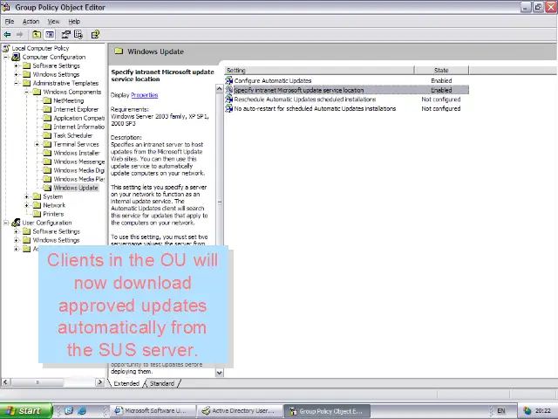
Task: Click the Configure Automatic Updates policy icon
Action: coord(228,81)
